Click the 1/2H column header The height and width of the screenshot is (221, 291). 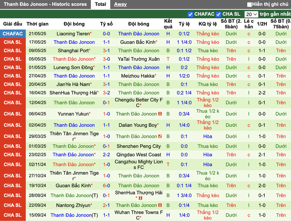[262, 24]
